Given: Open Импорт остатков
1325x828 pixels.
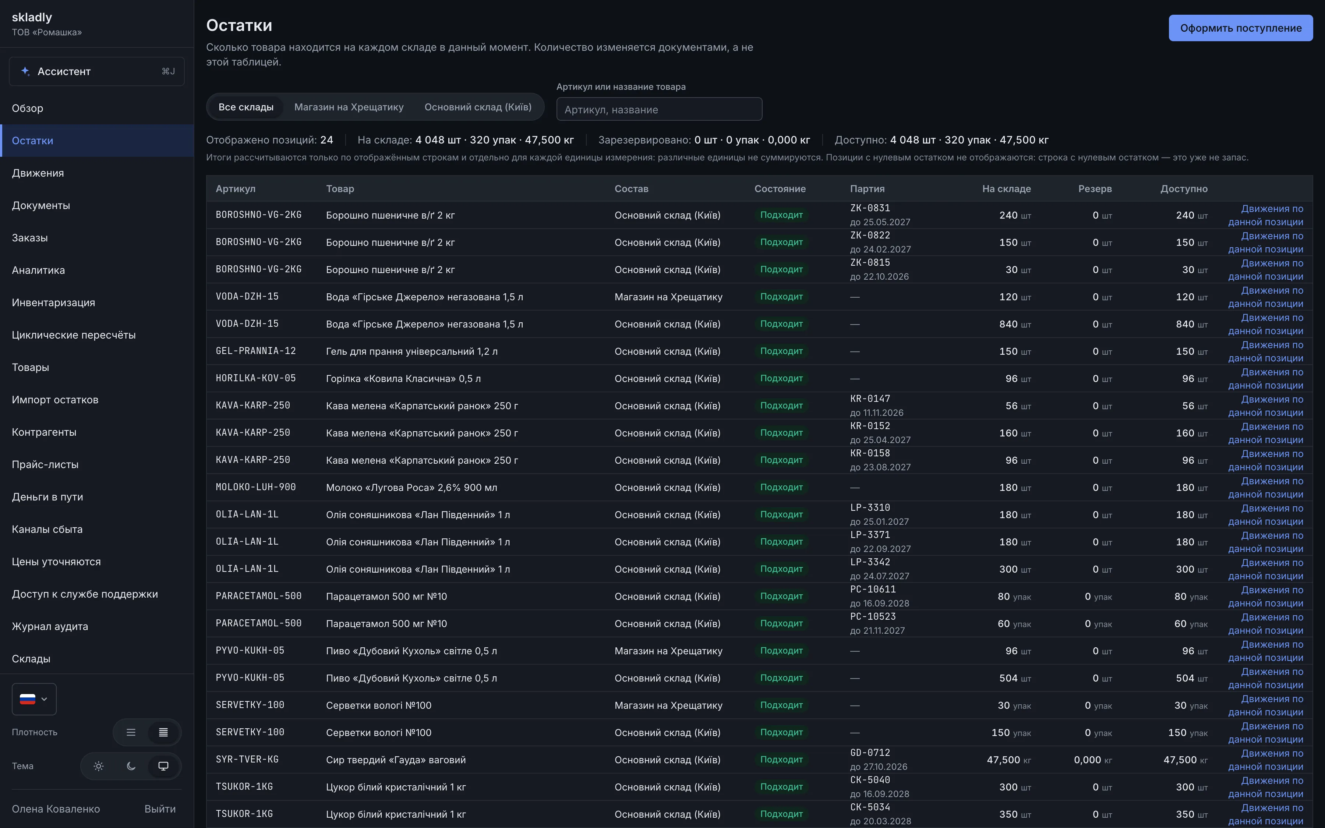Looking at the screenshot, I should click(97, 400).
